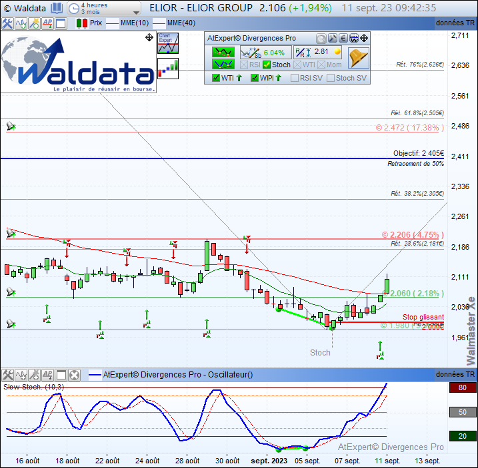Image resolution: width=478 pixels, height=468 pixels.
Task: Click the colored bars thumbnail below Chart Expert
Action: point(168,69)
